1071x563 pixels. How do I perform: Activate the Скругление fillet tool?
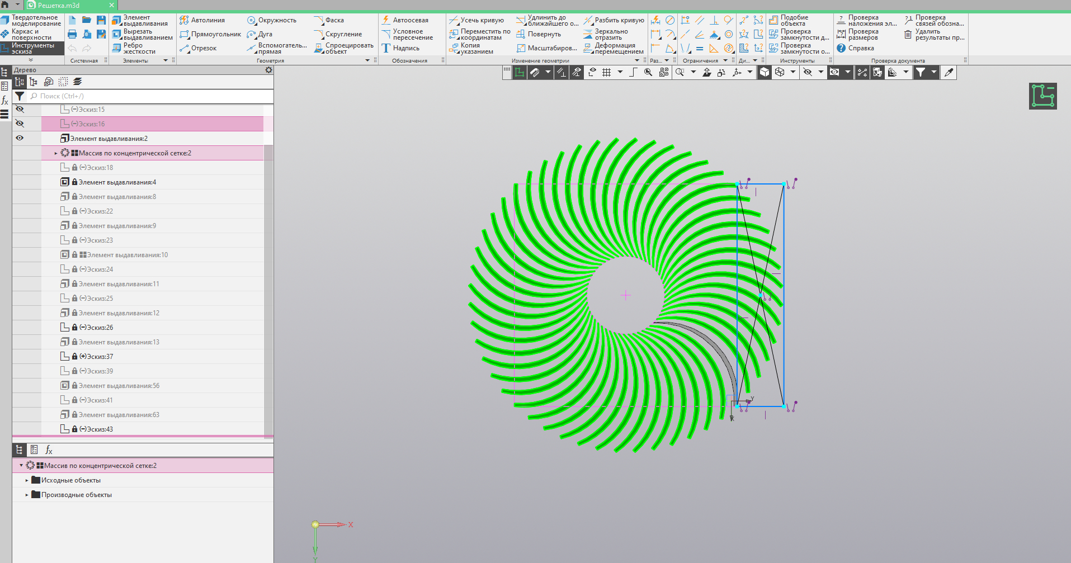[x=338, y=34]
